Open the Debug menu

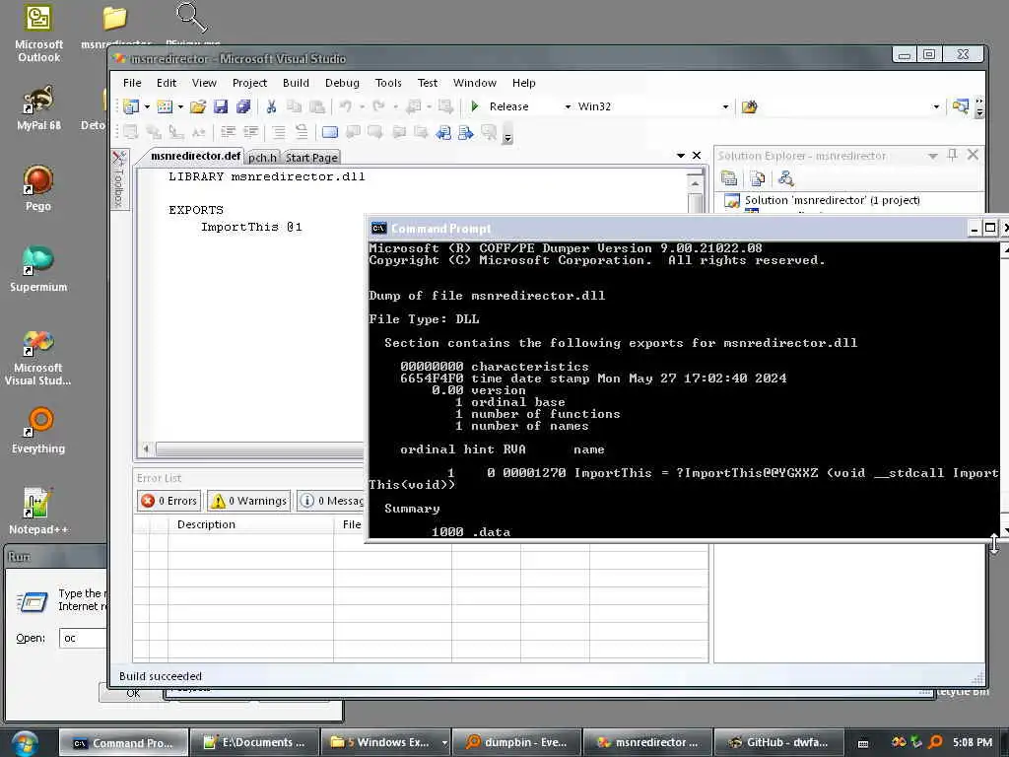(x=342, y=83)
